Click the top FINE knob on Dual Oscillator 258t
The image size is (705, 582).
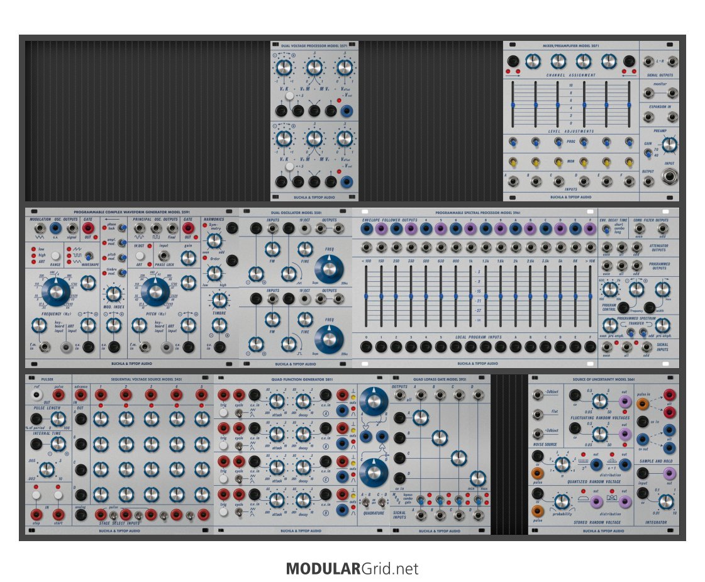pyautogui.click(x=305, y=249)
